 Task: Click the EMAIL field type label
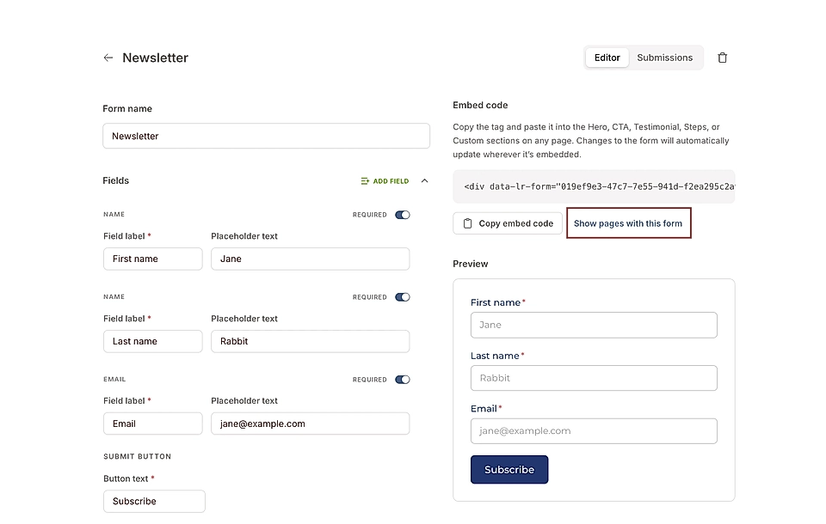pos(114,380)
